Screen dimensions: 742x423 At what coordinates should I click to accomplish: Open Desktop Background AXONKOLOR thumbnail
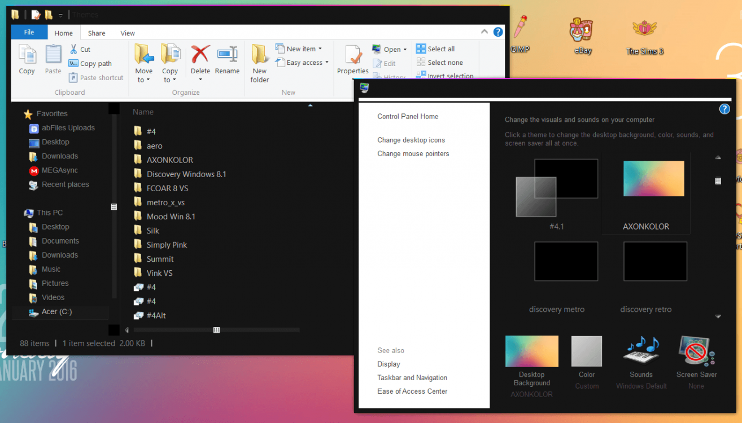(x=532, y=351)
